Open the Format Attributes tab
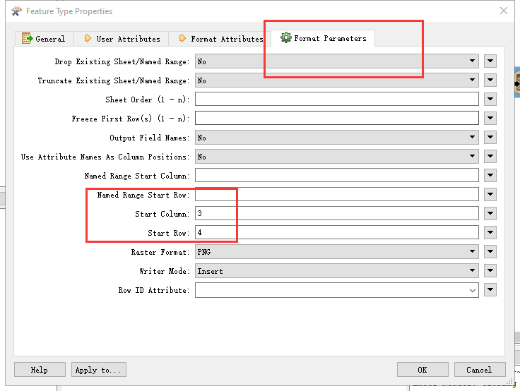The width and height of the screenshot is (520, 391). point(220,39)
